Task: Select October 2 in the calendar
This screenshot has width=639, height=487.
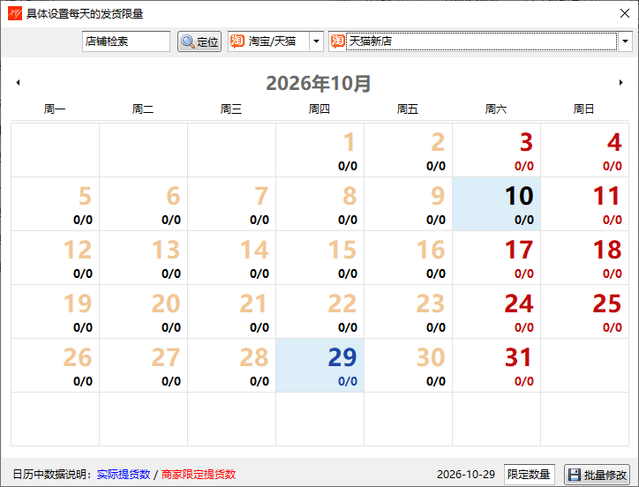Action: (x=409, y=150)
